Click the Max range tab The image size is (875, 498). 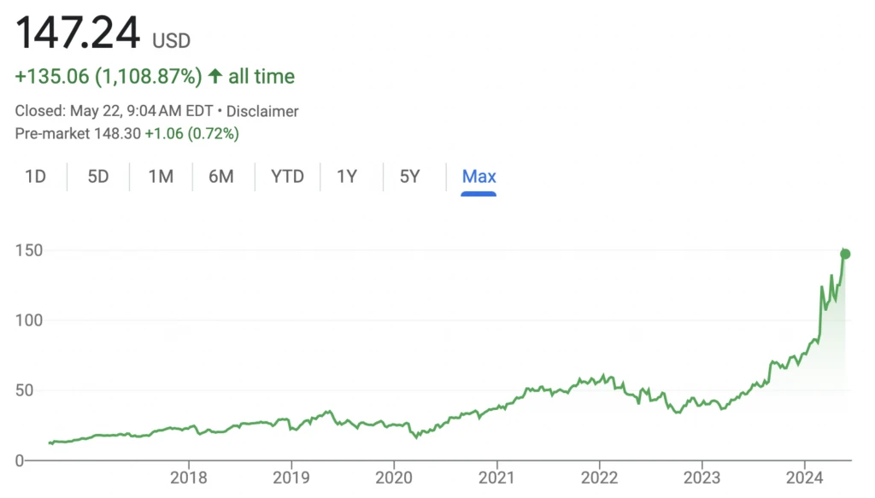[479, 177]
